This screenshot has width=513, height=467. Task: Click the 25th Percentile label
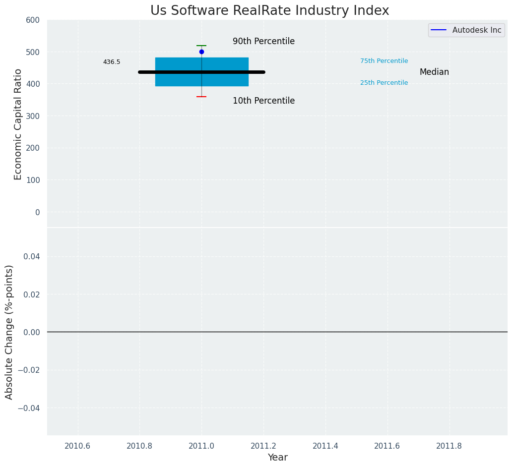coord(384,83)
